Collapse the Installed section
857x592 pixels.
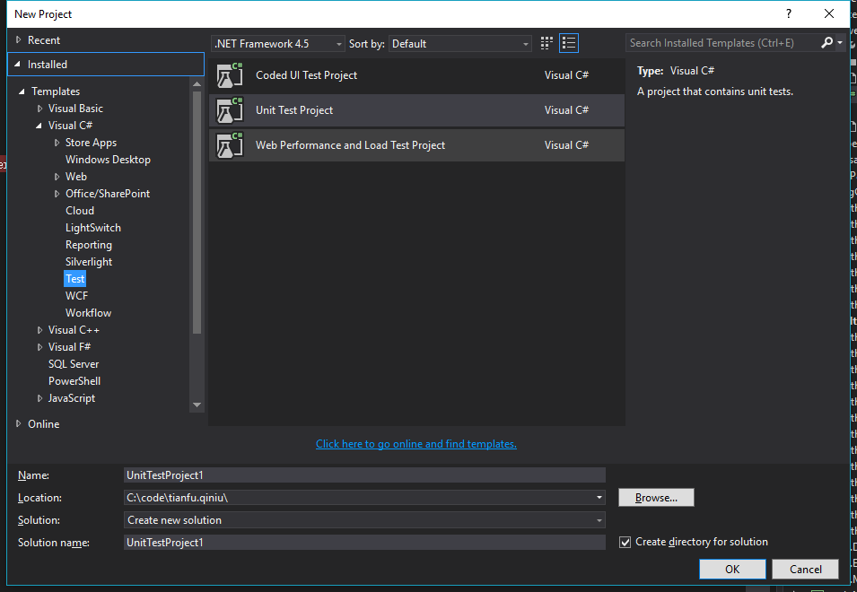[17, 65]
